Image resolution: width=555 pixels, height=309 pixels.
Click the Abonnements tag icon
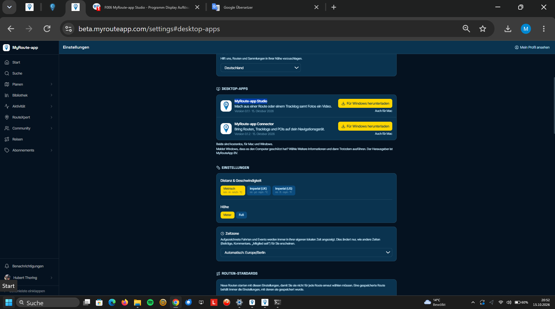7,150
